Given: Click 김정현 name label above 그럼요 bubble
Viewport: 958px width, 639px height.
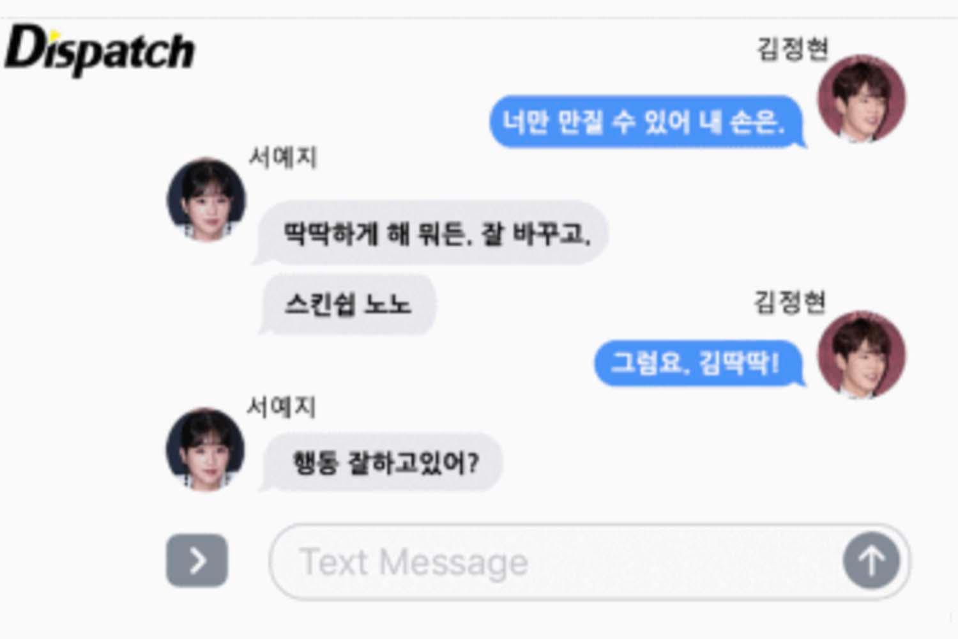Looking at the screenshot, I should tap(790, 302).
